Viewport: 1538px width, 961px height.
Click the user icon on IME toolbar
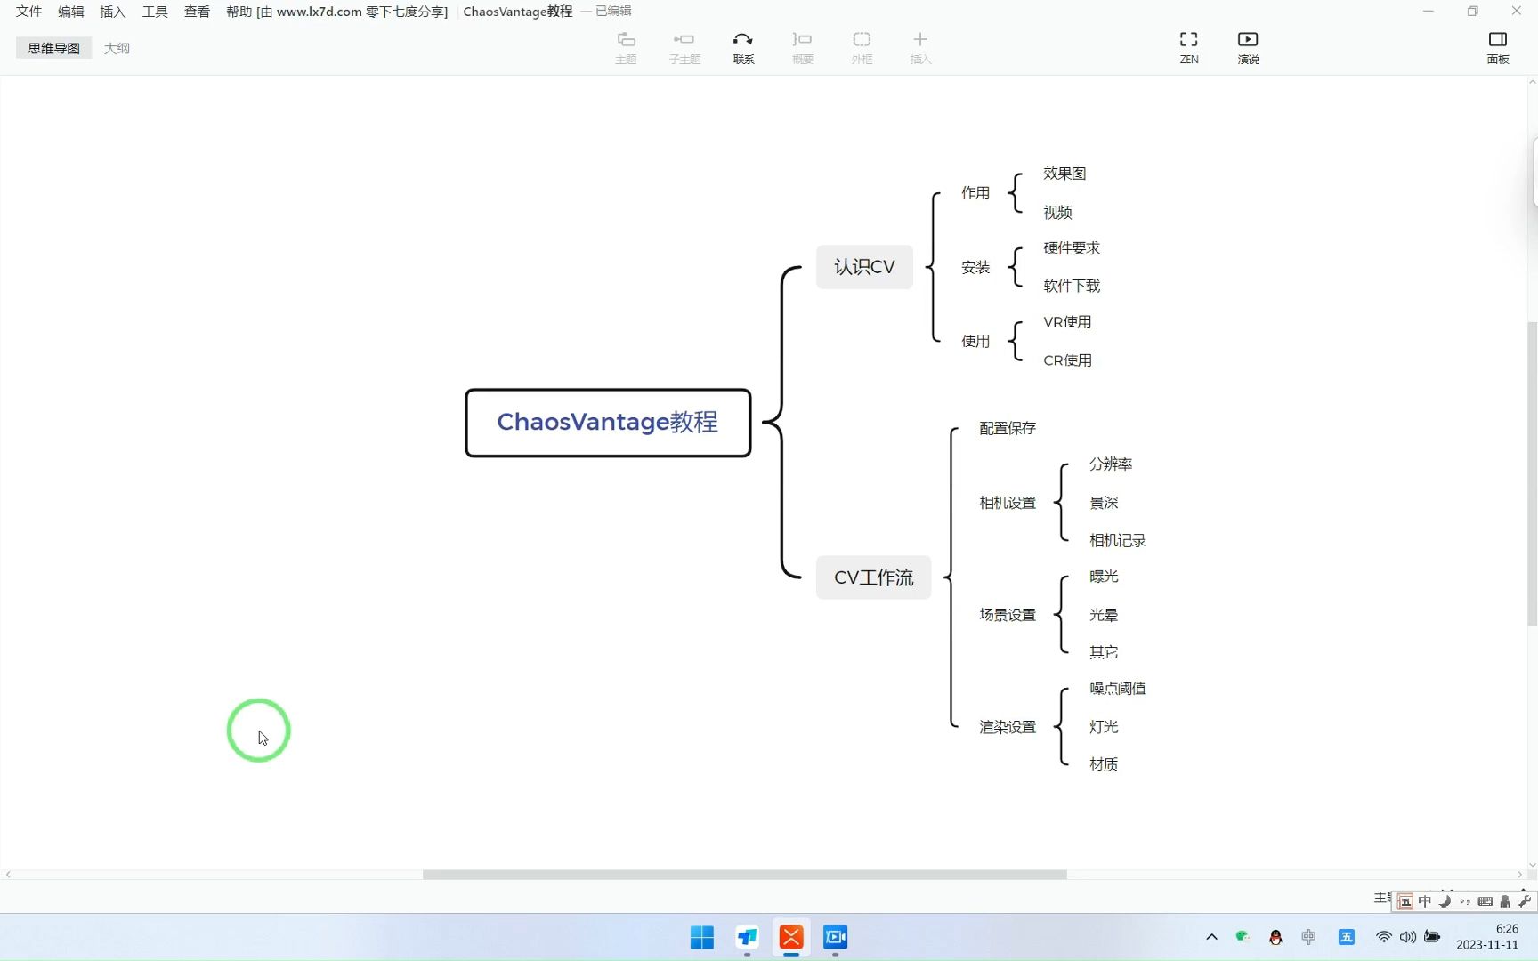tap(1505, 901)
